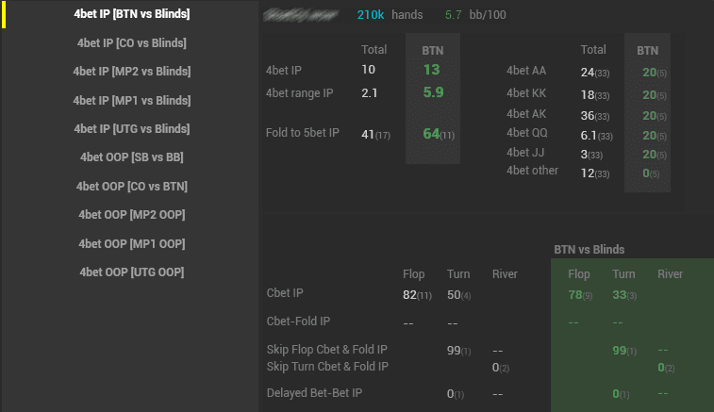Click Total 4bet AK value 36

point(587,116)
